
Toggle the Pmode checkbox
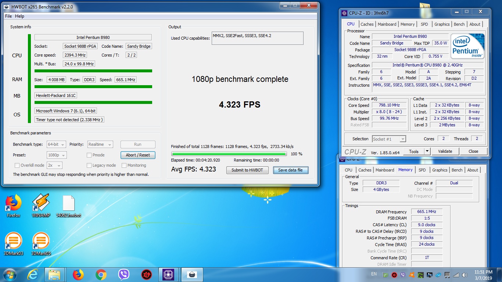coord(89,155)
